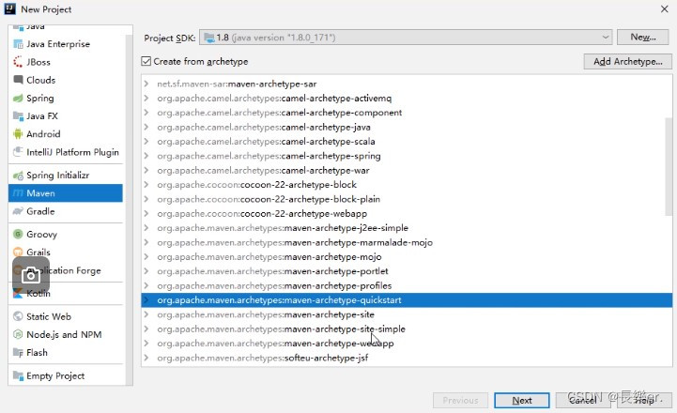Image resolution: width=677 pixels, height=413 pixels.
Task: Click the Flash project icon
Action: coord(18,353)
